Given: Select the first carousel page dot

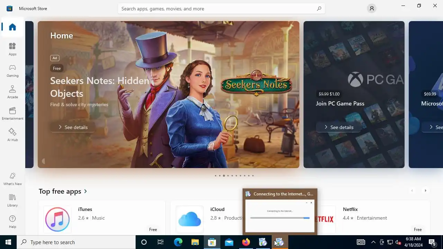Looking at the screenshot, I should tap(215, 176).
